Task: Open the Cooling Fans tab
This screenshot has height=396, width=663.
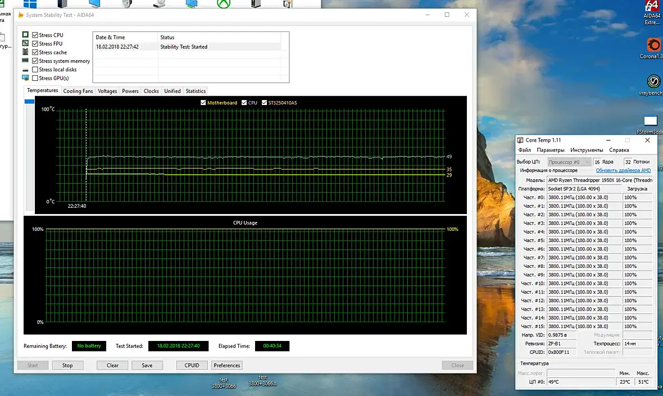Action: pyautogui.click(x=78, y=91)
